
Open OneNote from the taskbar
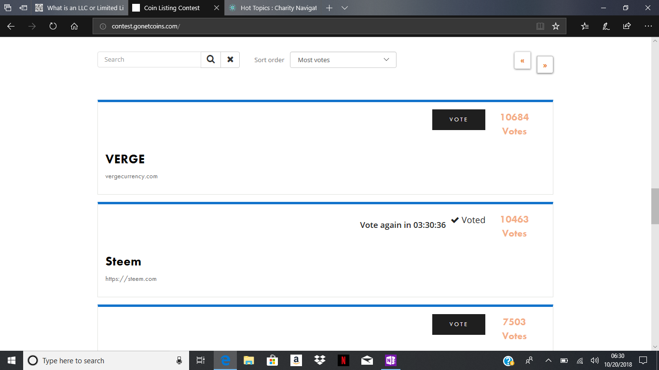point(390,360)
